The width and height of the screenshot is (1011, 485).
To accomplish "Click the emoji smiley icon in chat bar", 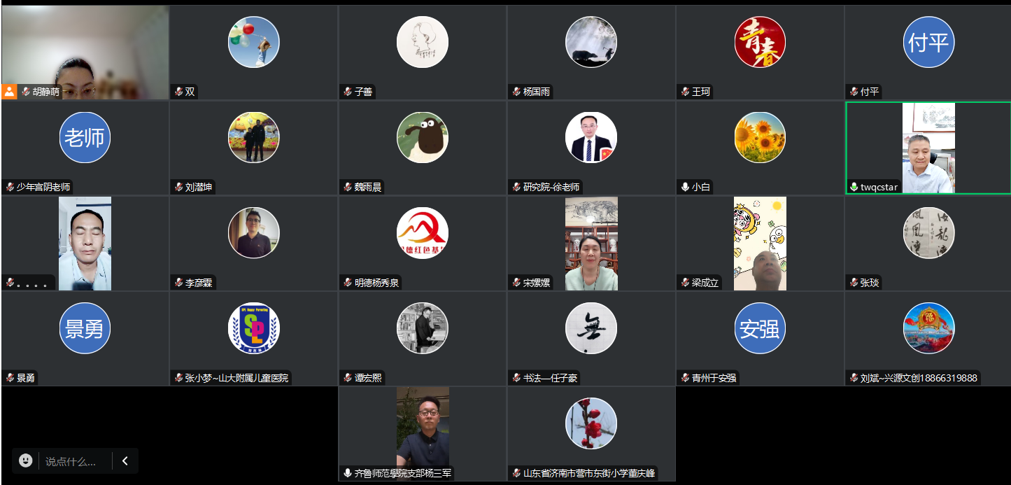I will pyautogui.click(x=25, y=461).
